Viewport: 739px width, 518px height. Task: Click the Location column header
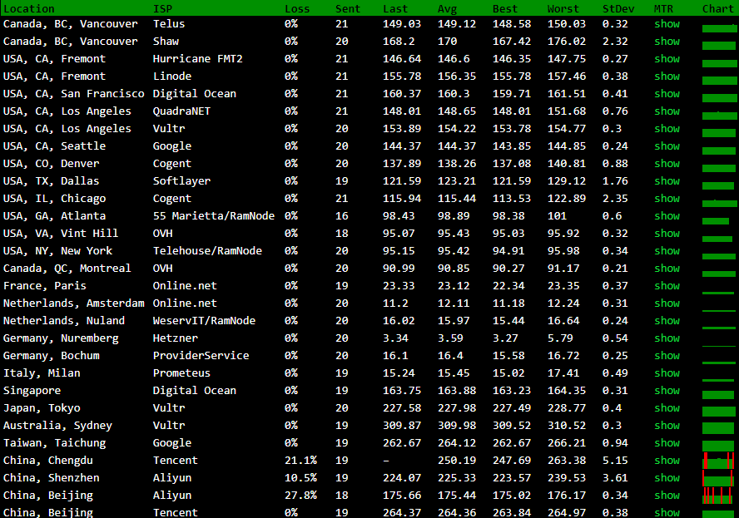tap(29, 8)
